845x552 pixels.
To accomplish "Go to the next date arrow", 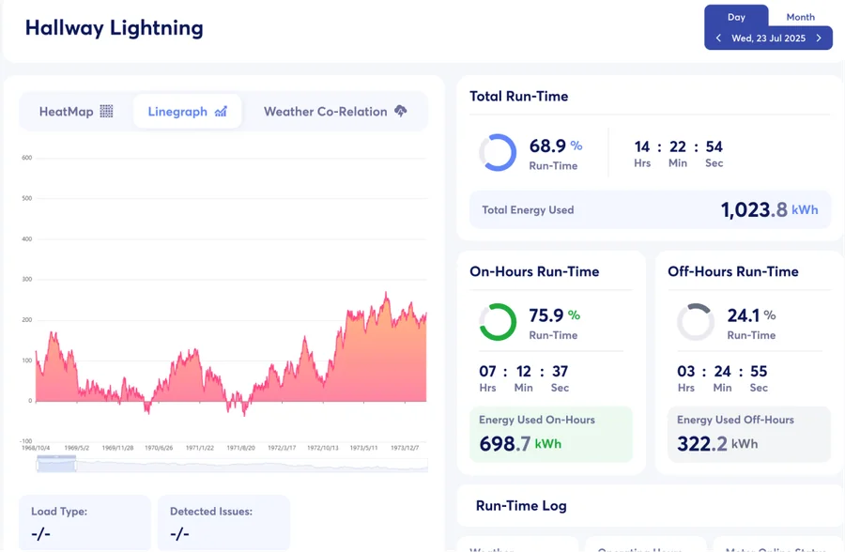I will pyautogui.click(x=819, y=38).
